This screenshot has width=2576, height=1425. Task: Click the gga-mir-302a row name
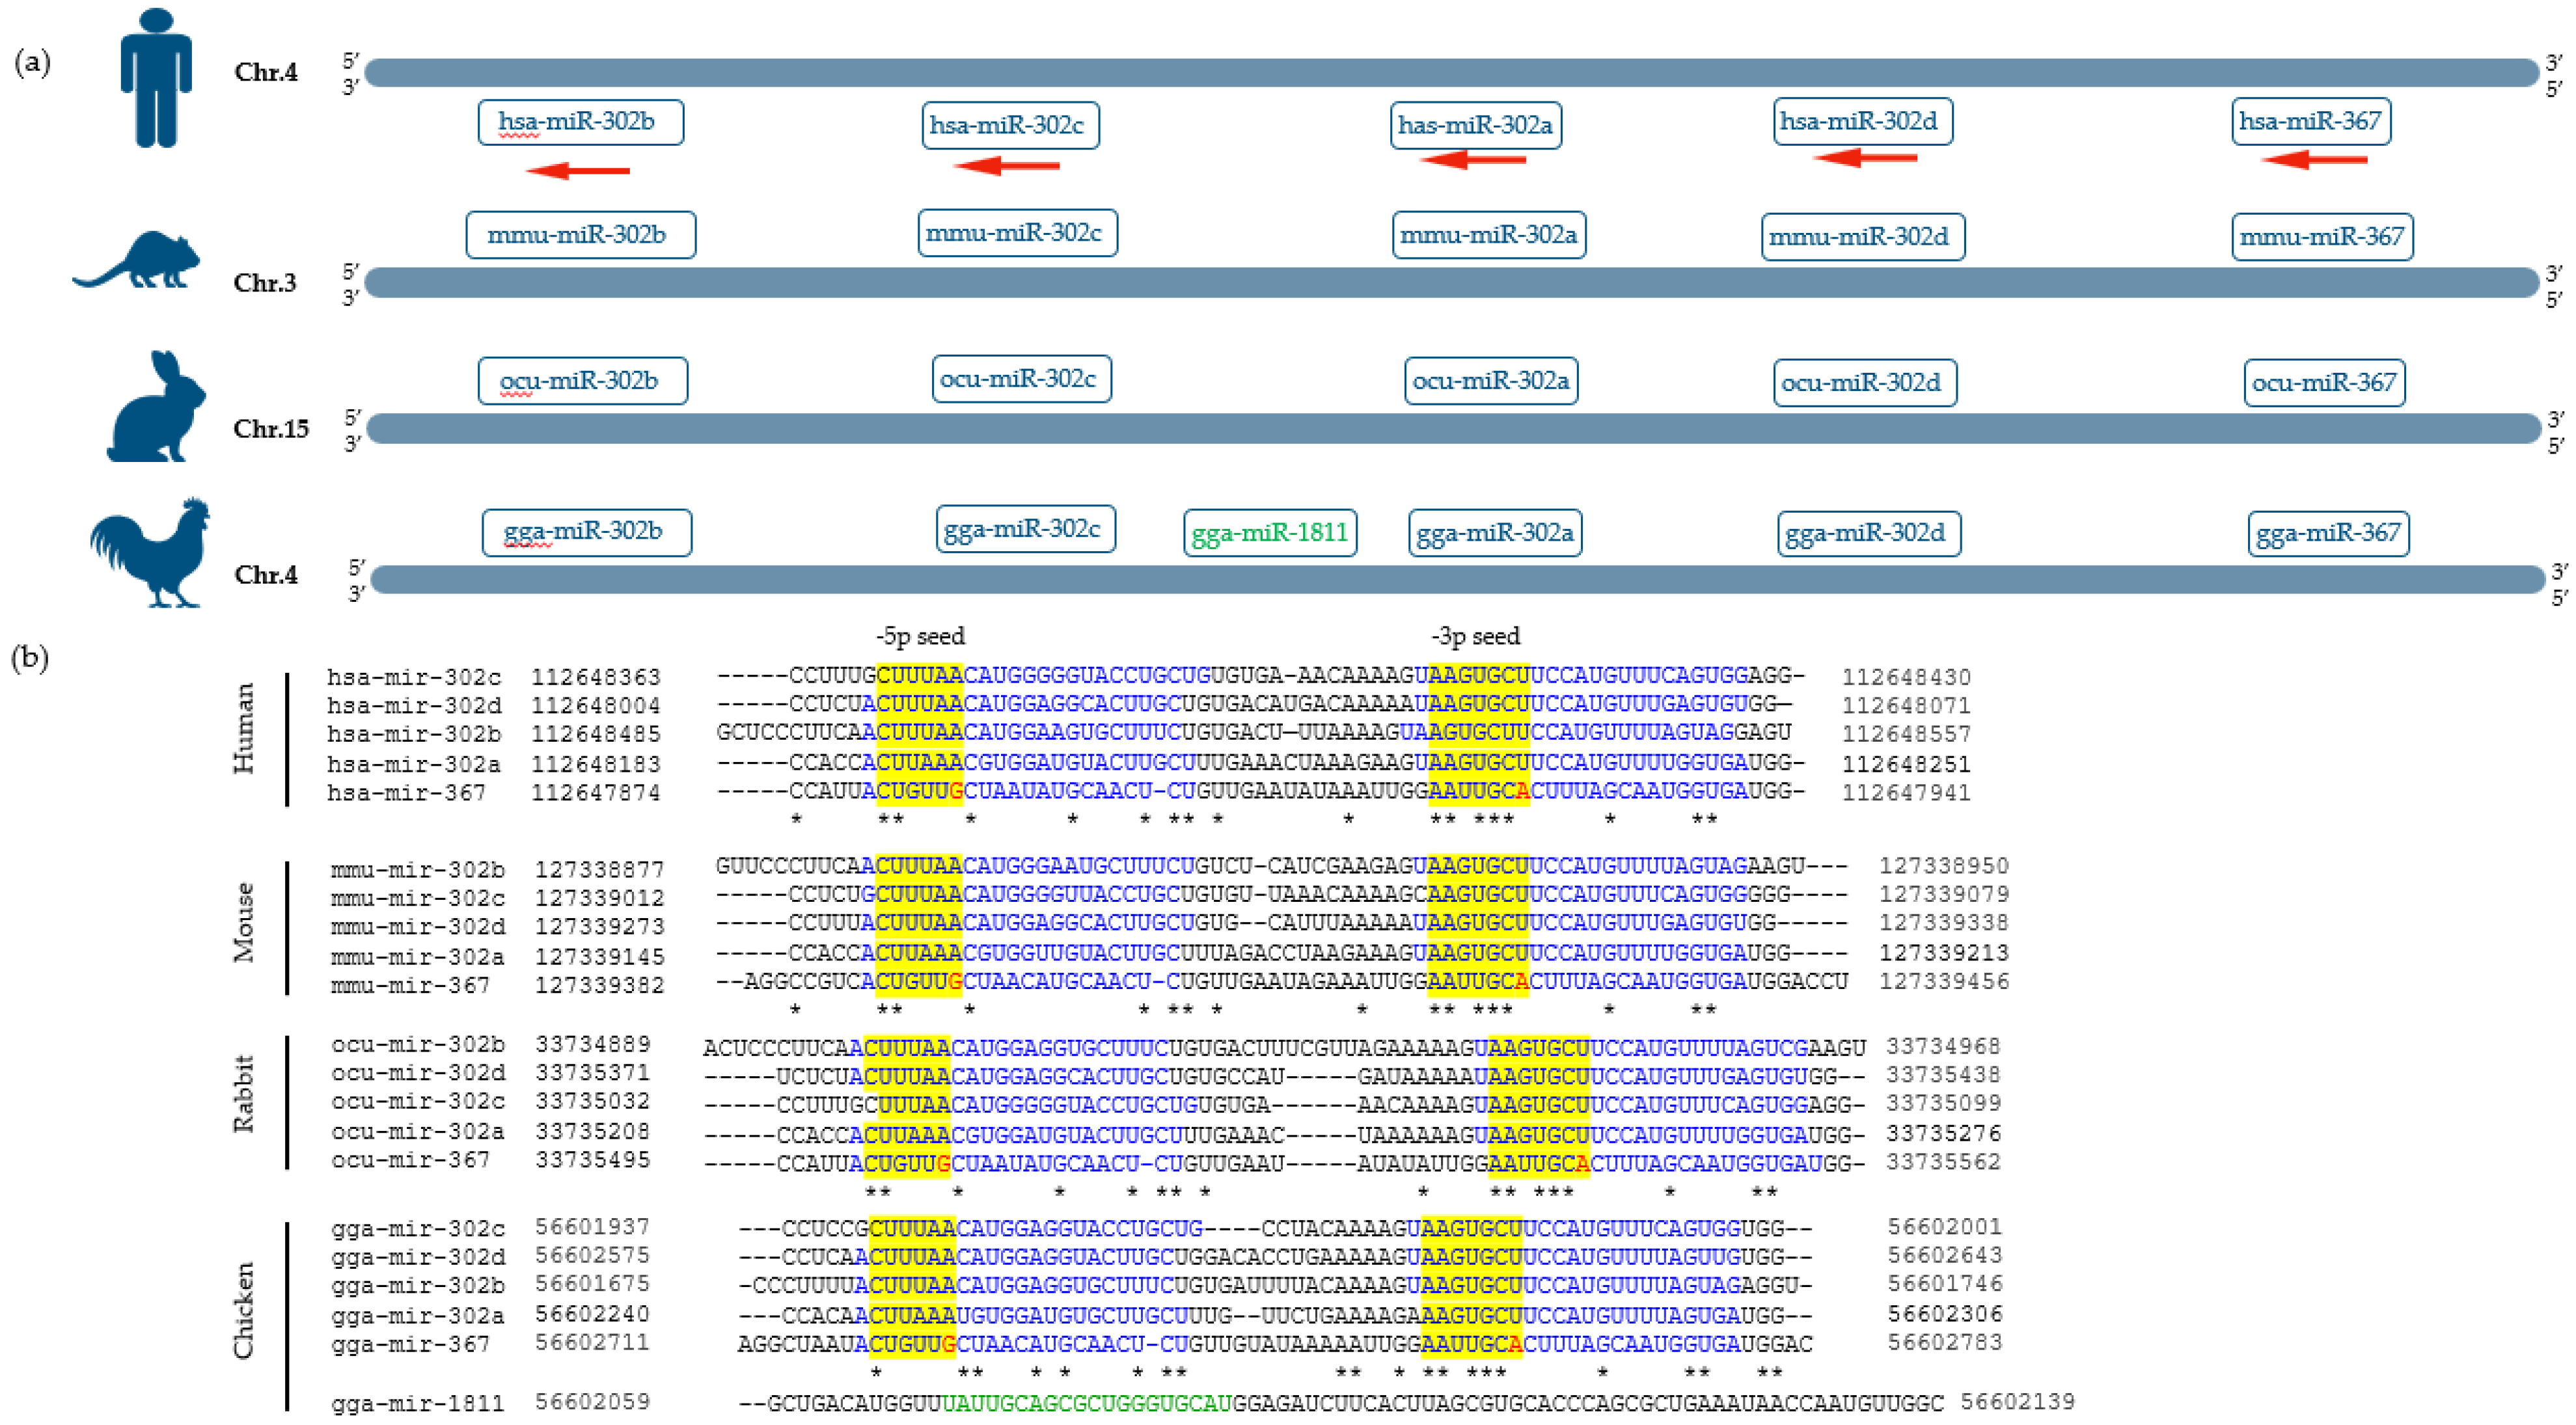[418, 1316]
